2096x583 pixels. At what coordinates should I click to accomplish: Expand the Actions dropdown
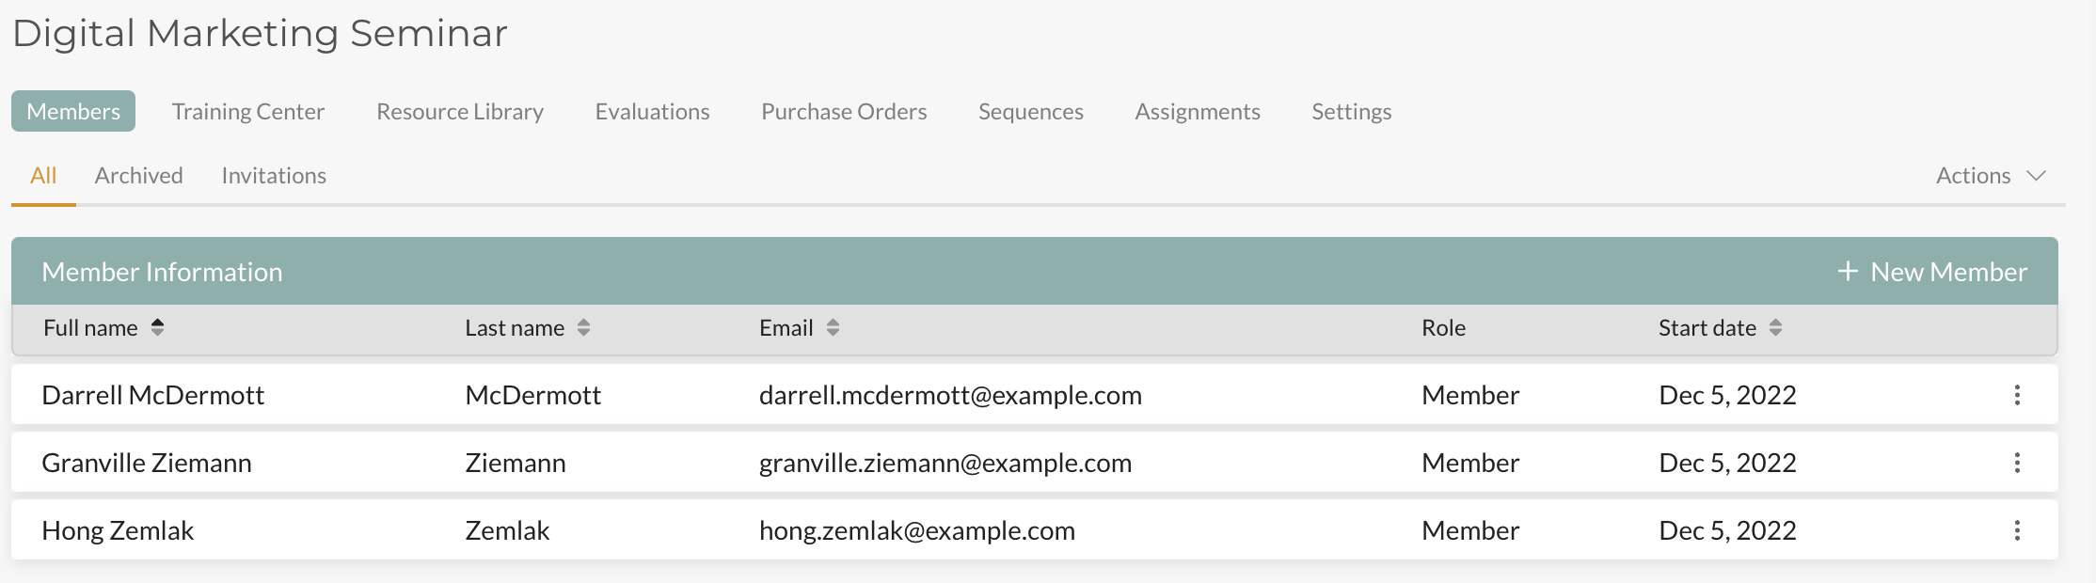pos(1990,176)
